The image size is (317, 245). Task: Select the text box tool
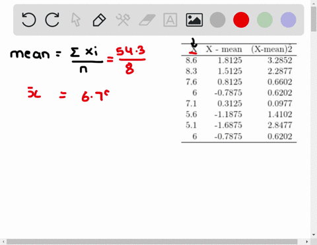click(170, 20)
